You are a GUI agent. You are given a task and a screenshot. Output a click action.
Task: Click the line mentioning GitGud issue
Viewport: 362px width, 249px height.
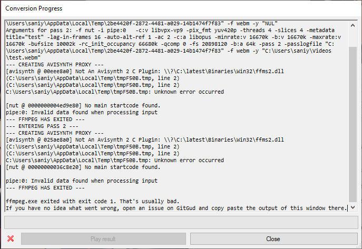tap(177, 208)
